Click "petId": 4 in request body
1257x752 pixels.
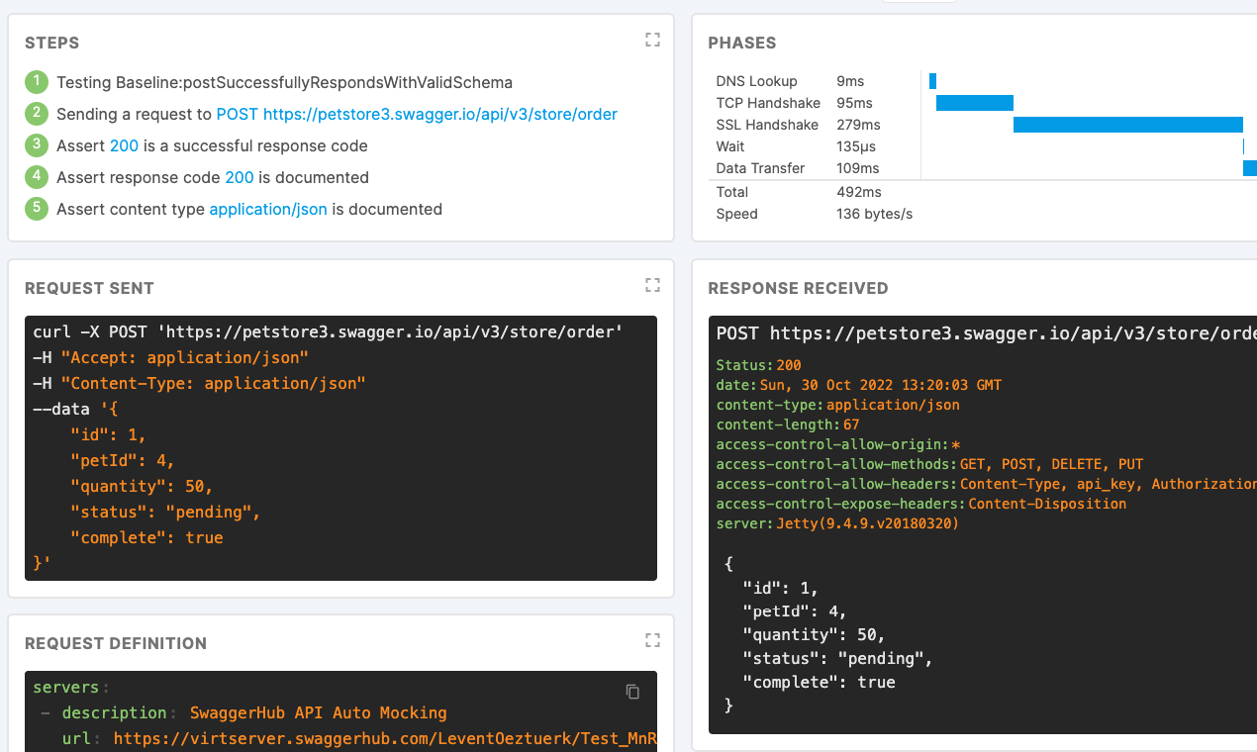123,460
